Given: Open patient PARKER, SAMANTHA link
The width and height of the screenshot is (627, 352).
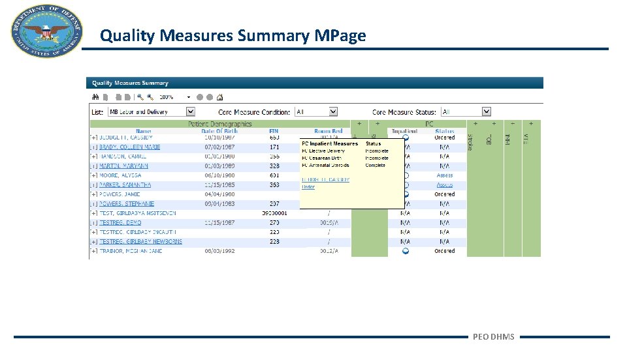Looking at the screenshot, I should tap(125, 184).
